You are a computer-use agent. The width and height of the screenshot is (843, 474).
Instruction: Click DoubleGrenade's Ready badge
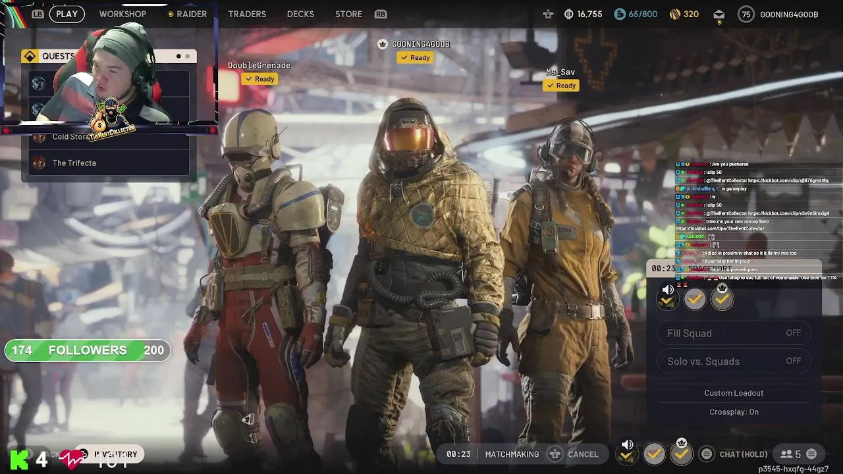coord(259,79)
